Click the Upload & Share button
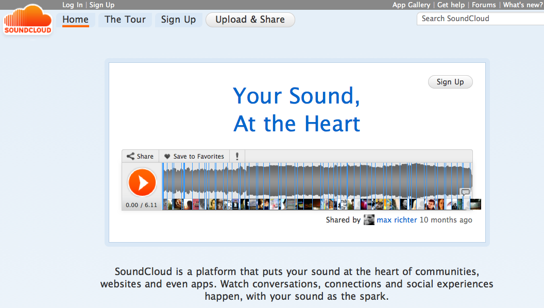The image size is (544, 308). tap(250, 20)
